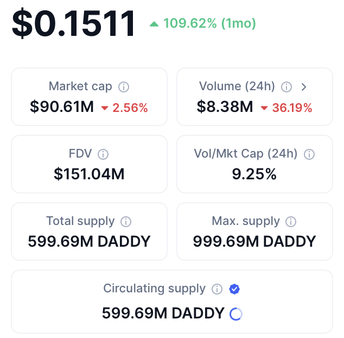Click the $0.1511 price value
The height and width of the screenshot is (338, 344).
(x=73, y=24)
